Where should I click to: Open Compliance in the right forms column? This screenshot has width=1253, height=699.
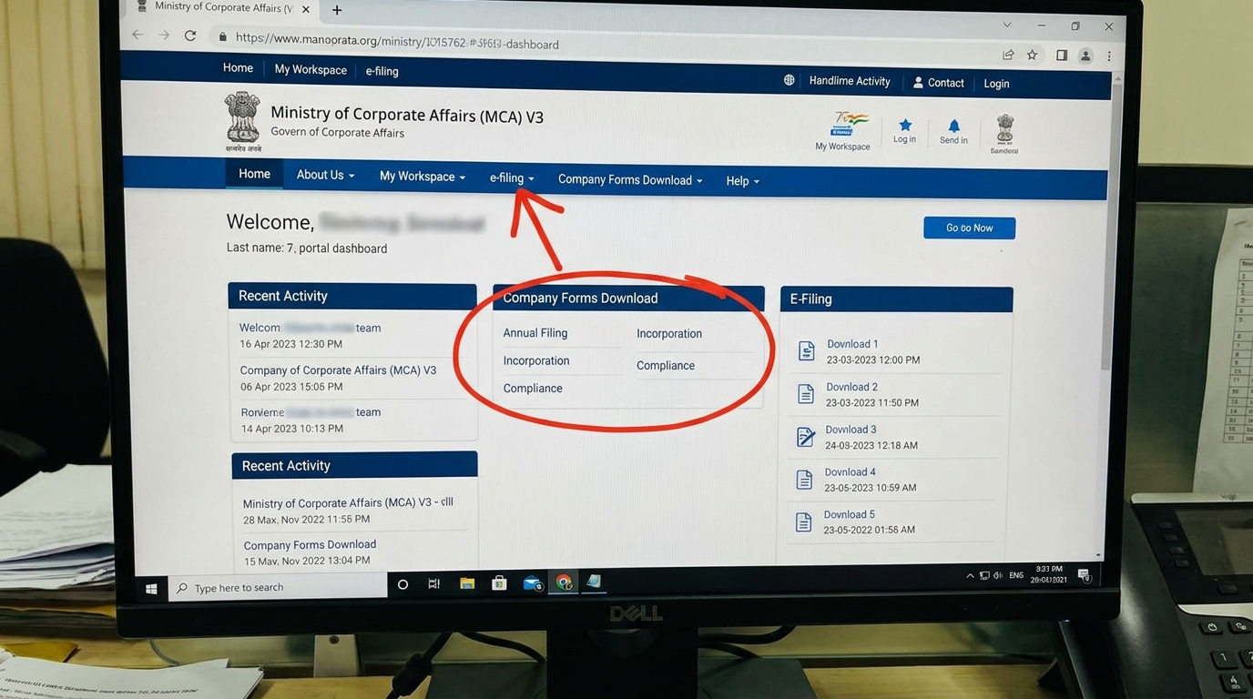(666, 366)
